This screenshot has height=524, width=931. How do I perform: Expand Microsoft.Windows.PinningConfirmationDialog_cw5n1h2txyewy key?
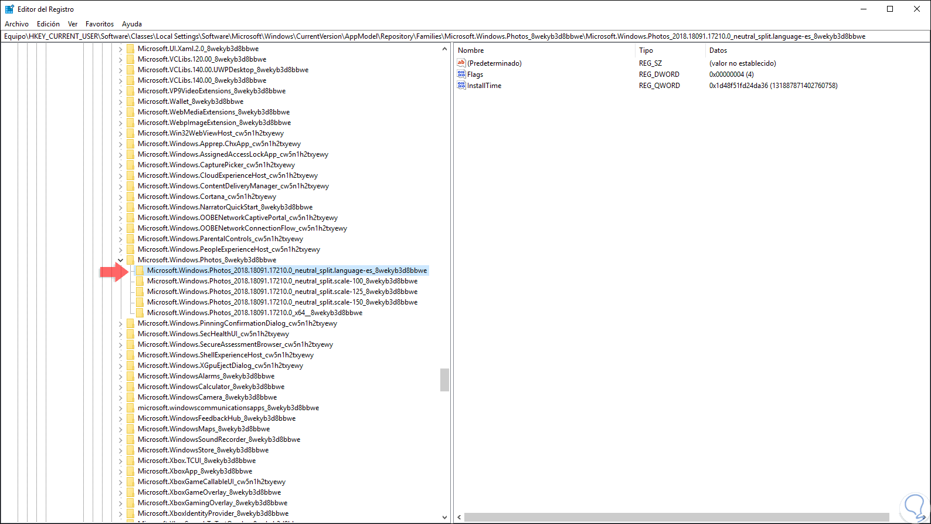[121, 323]
